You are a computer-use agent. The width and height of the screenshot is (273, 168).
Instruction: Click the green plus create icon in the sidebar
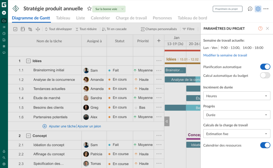[4, 13]
